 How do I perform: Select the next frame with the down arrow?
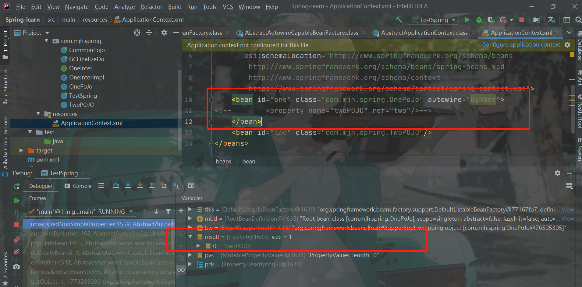156,211
